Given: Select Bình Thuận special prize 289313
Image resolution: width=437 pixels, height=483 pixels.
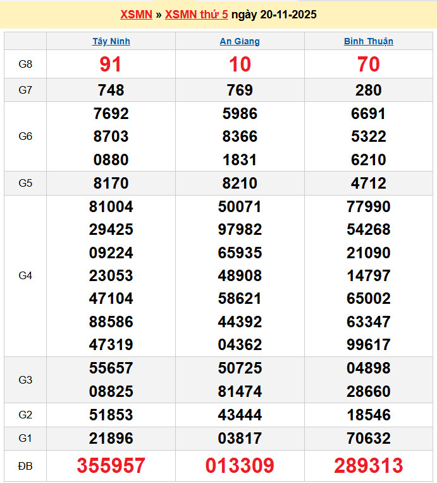Looking at the screenshot, I should pyautogui.click(x=369, y=466).
